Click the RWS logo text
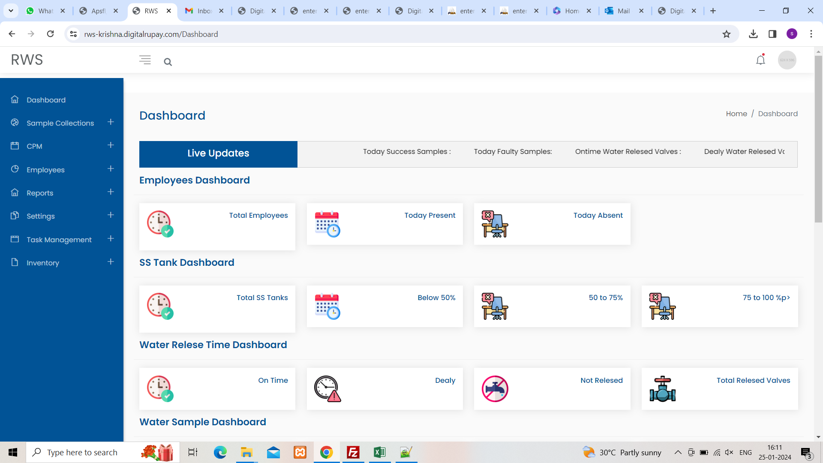The width and height of the screenshot is (823, 463). [x=27, y=60]
